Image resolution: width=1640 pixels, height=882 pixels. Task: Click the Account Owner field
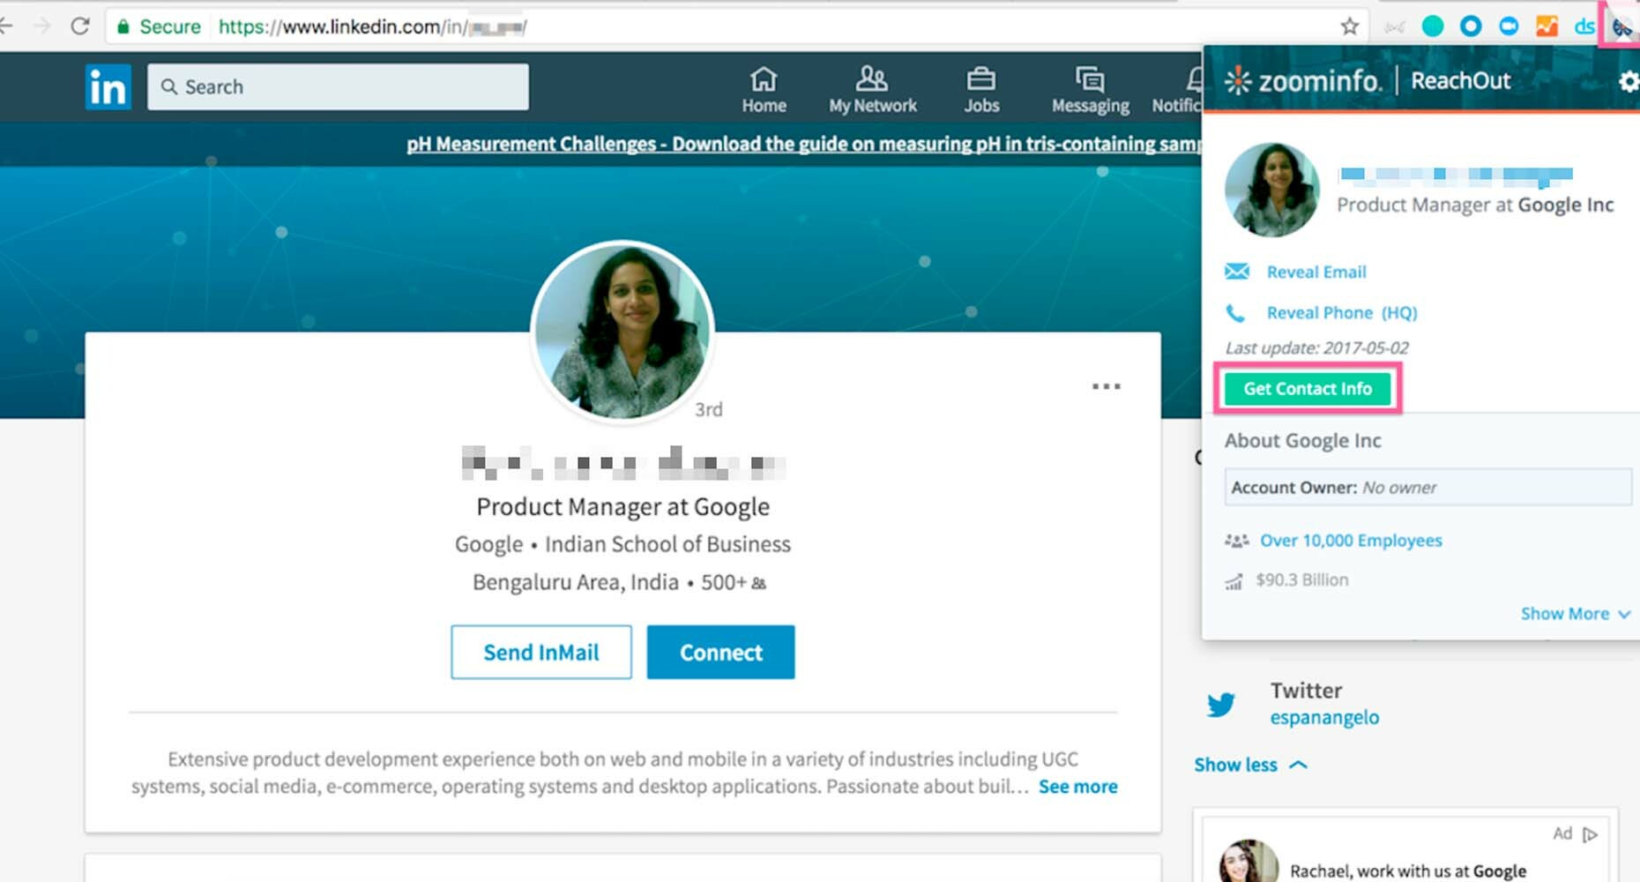1428,487
